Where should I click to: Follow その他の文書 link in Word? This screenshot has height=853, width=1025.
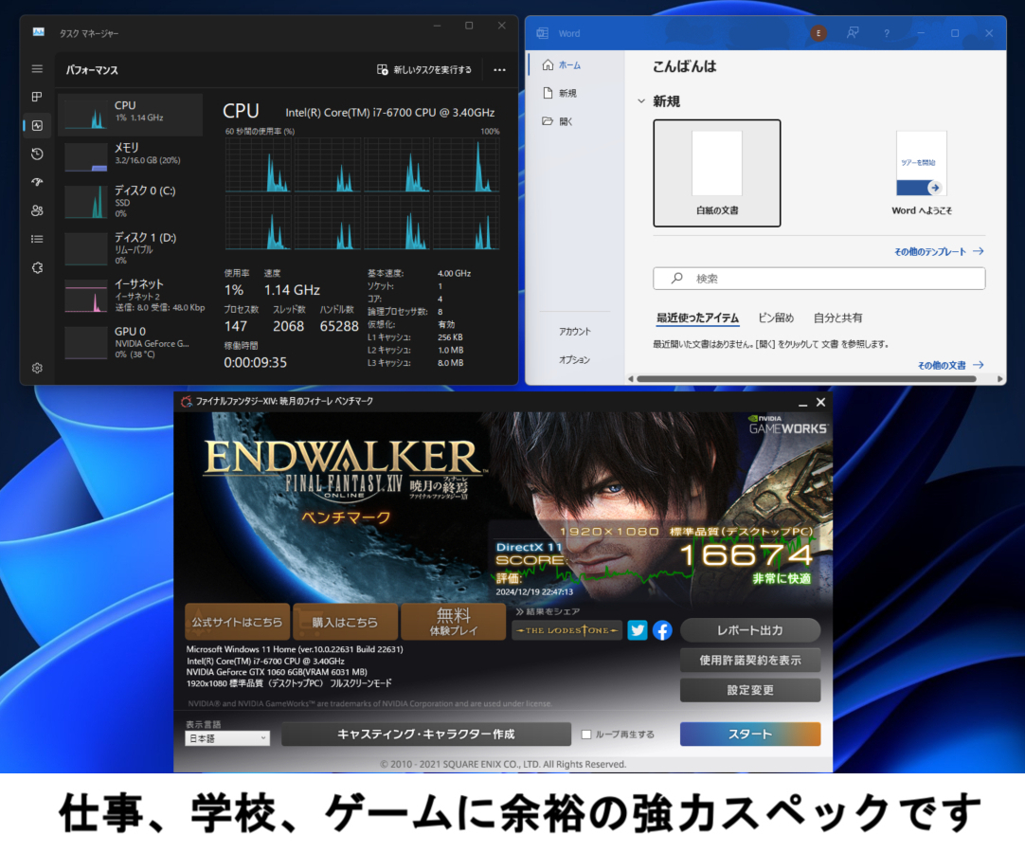click(950, 366)
